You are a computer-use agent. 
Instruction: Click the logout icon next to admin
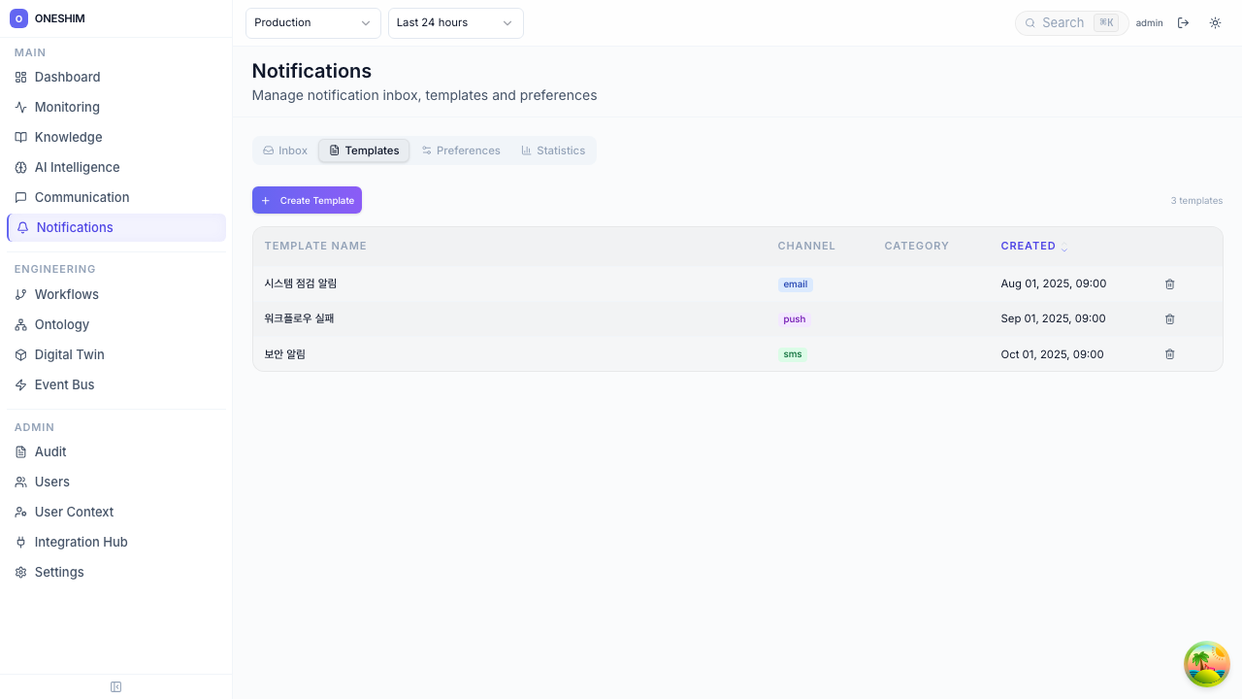tap(1183, 23)
